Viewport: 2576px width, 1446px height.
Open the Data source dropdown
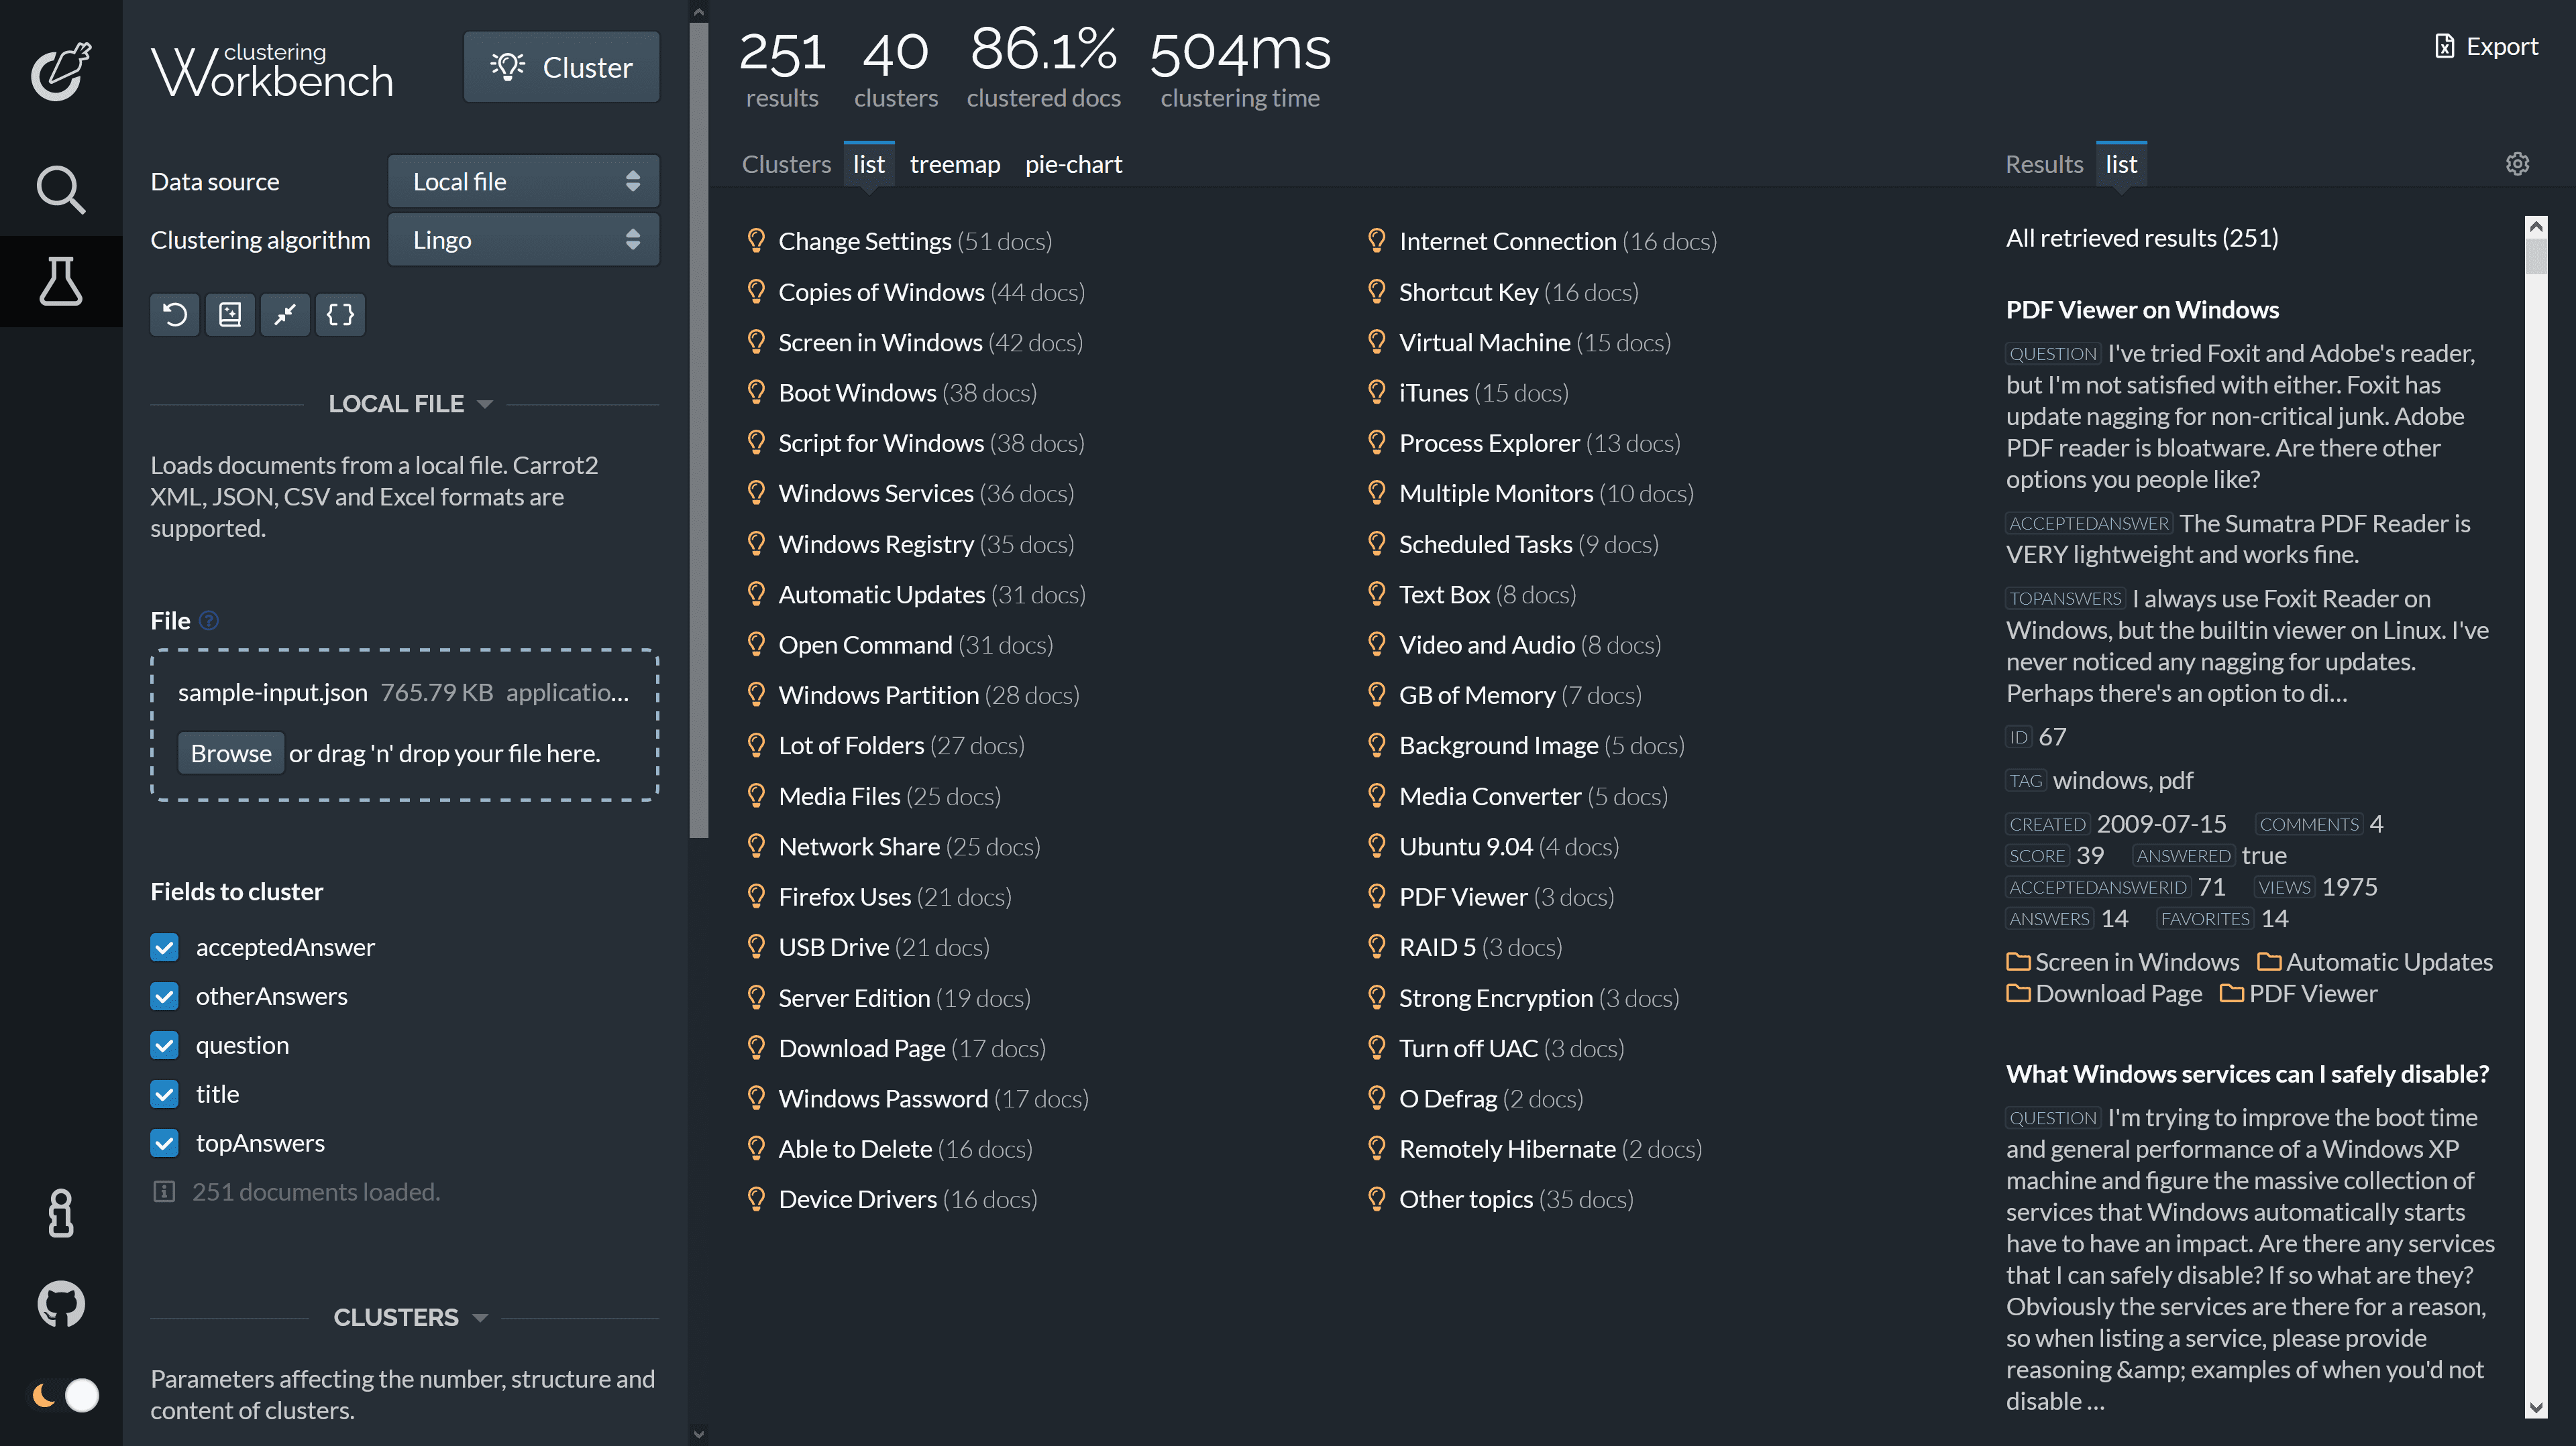(x=523, y=182)
